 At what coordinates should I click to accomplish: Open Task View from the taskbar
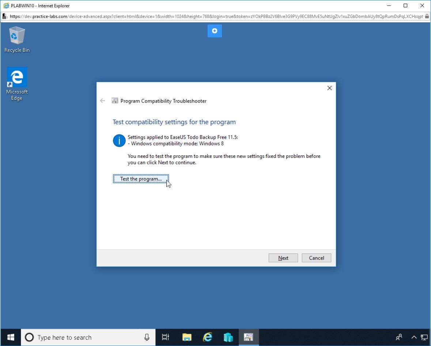point(166,337)
